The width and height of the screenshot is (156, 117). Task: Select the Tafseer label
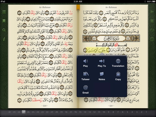85,79
